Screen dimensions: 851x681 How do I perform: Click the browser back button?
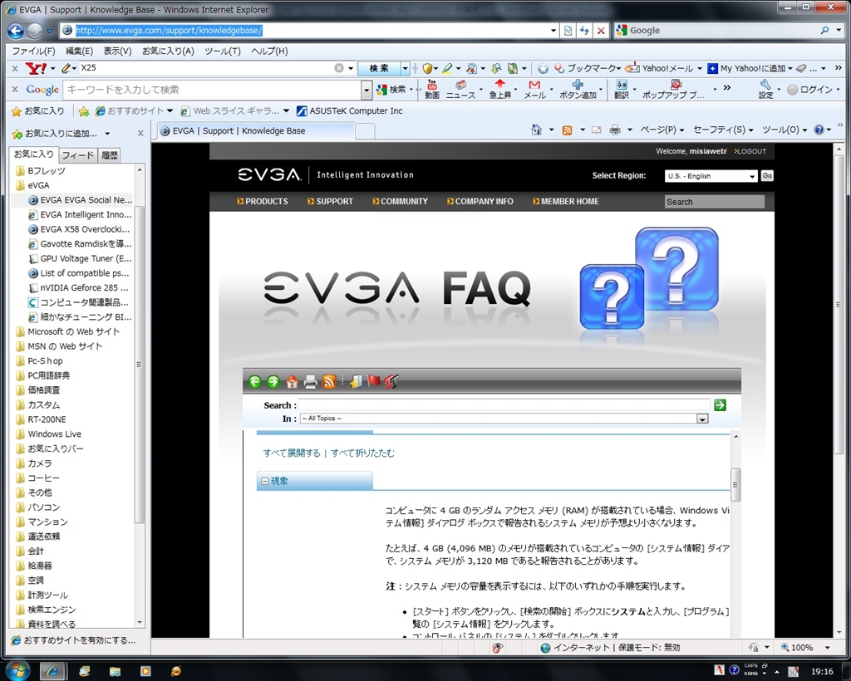coord(16,31)
